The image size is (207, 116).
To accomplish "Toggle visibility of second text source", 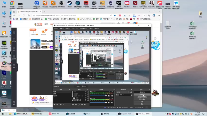I will click(x=86, y=94).
